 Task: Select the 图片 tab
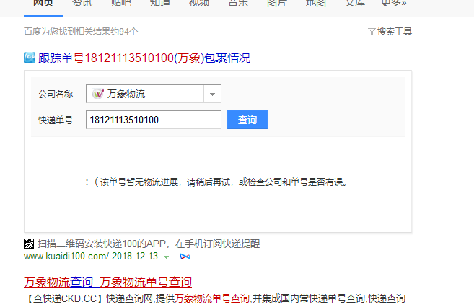277,4
